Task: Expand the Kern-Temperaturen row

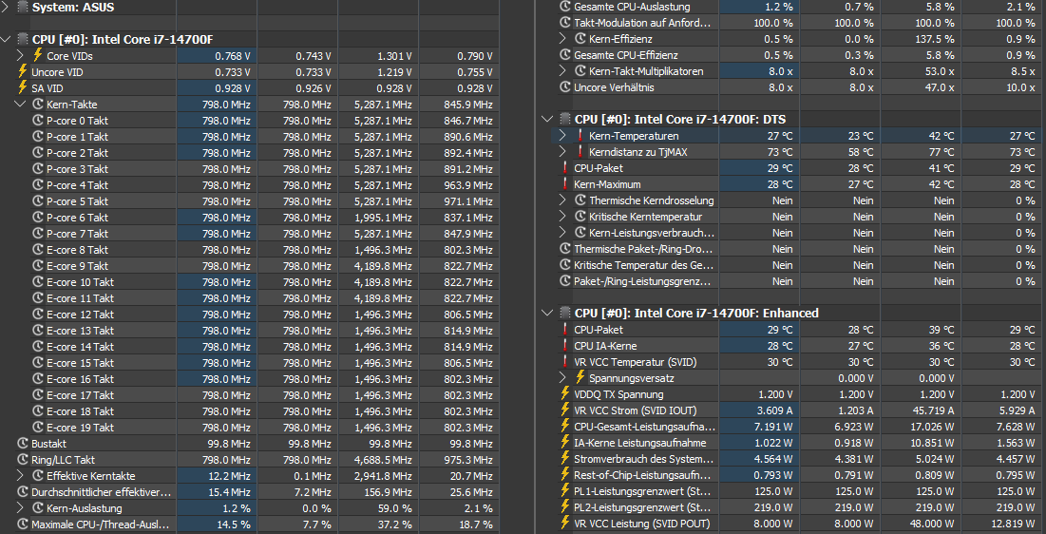Action: (563, 136)
